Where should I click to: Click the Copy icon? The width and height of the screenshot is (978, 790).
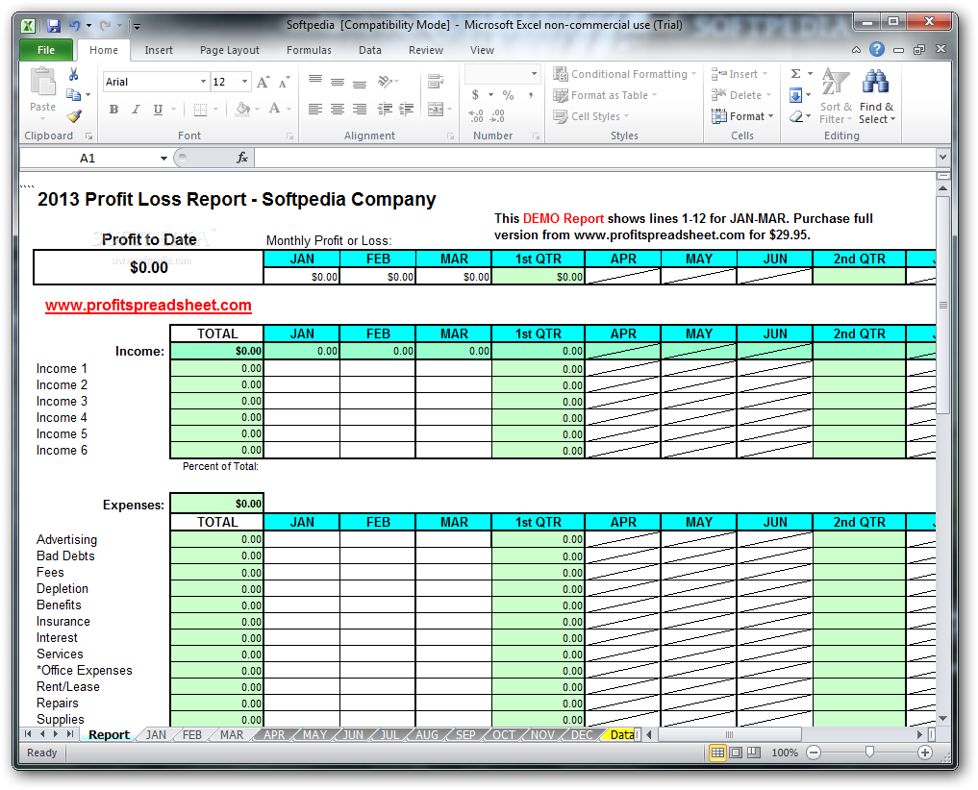click(x=74, y=95)
